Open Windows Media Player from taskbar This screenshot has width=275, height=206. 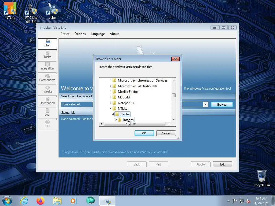pyautogui.click(x=73, y=201)
